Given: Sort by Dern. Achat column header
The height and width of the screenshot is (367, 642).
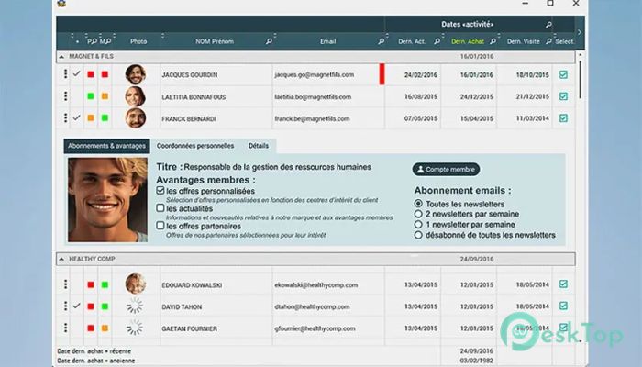Looking at the screenshot, I should [467, 41].
